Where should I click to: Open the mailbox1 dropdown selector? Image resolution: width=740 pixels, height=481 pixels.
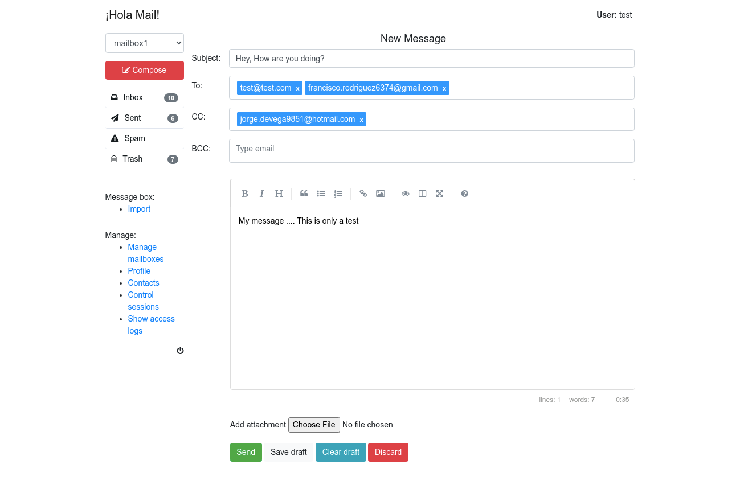(145, 43)
